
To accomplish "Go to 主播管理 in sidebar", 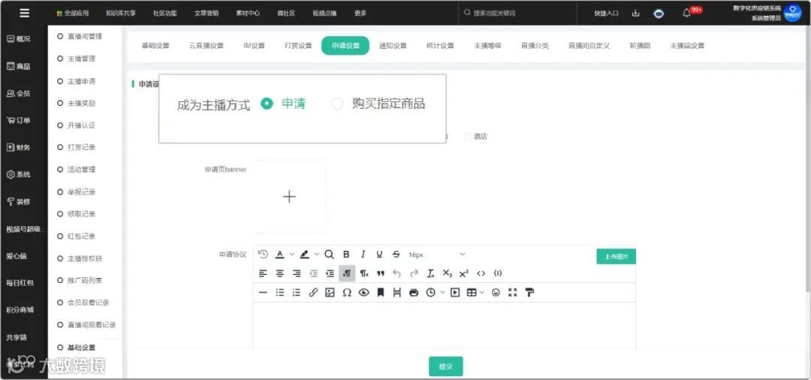I will [x=81, y=59].
